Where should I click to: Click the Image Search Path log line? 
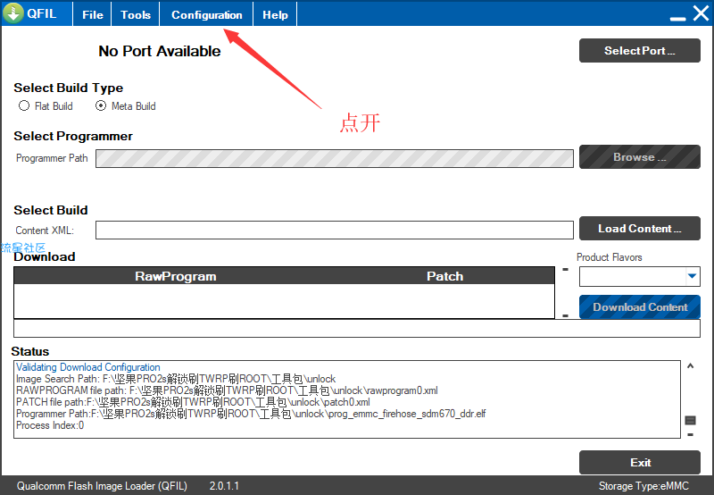[x=176, y=379]
